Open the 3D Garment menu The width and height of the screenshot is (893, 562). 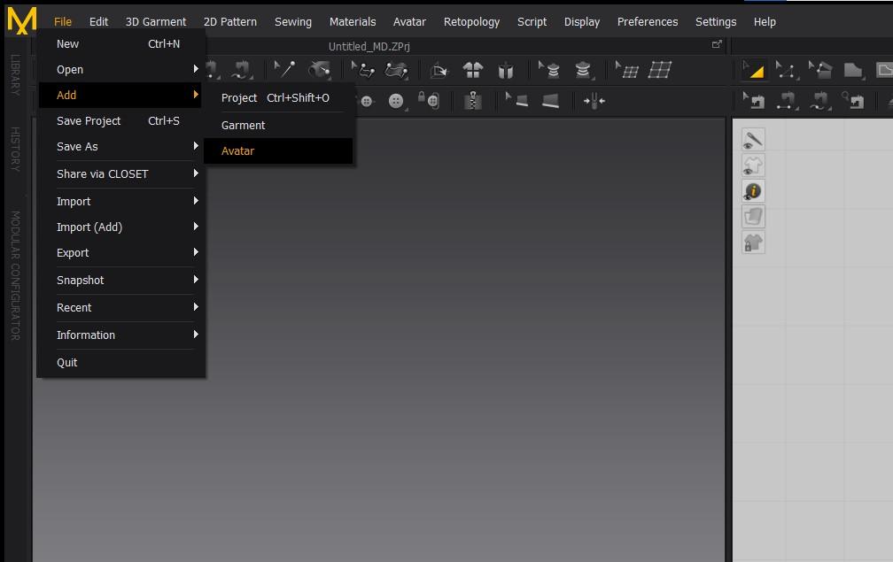coord(156,21)
